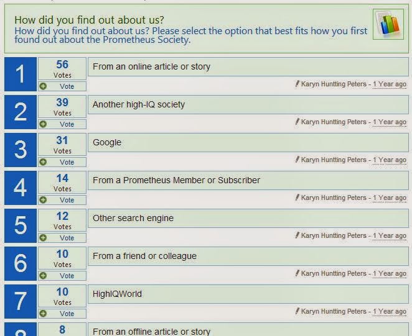Vote for From a friend or colleague
Image resolution: width=412 pixels, height=336 pixels.
62,276
